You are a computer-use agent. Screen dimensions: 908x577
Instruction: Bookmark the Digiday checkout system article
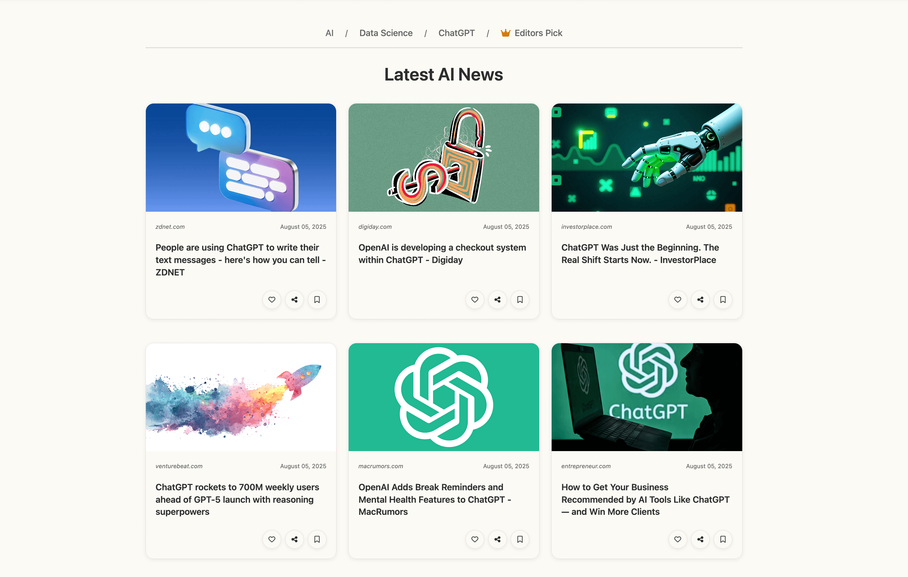coord(520,300)
